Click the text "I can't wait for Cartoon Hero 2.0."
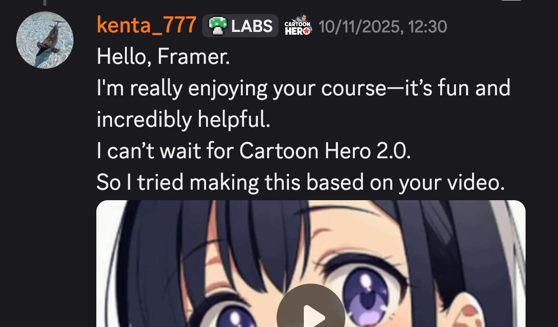Viewport: 558px width, 327px height. pos(254,151)
